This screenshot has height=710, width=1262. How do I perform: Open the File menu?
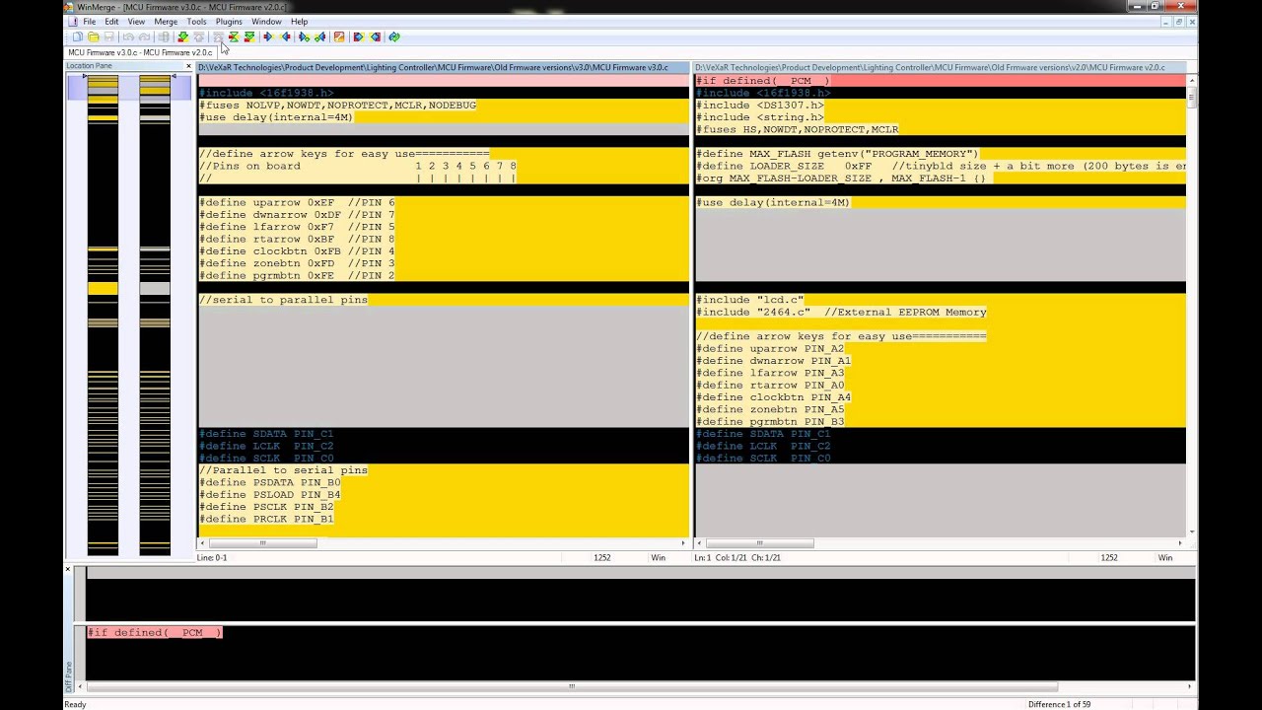click(x=90, y=22)
